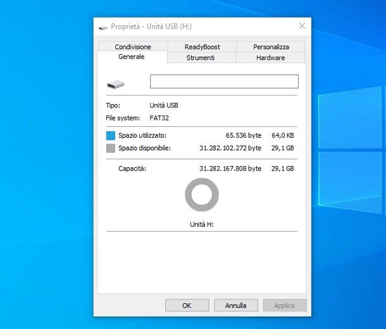Click the 'FAT32' file system value
386x329 pixels.
click(159, 118)
